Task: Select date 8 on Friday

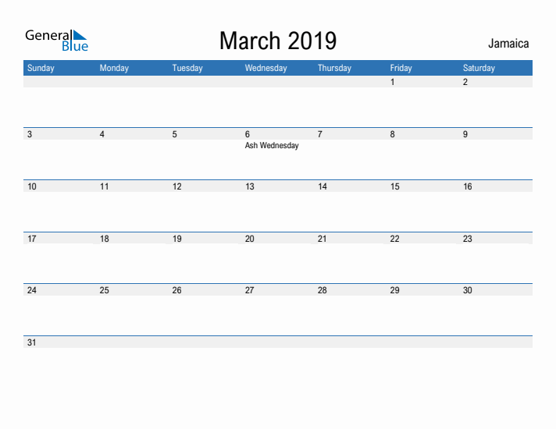Action: point(393,134)
